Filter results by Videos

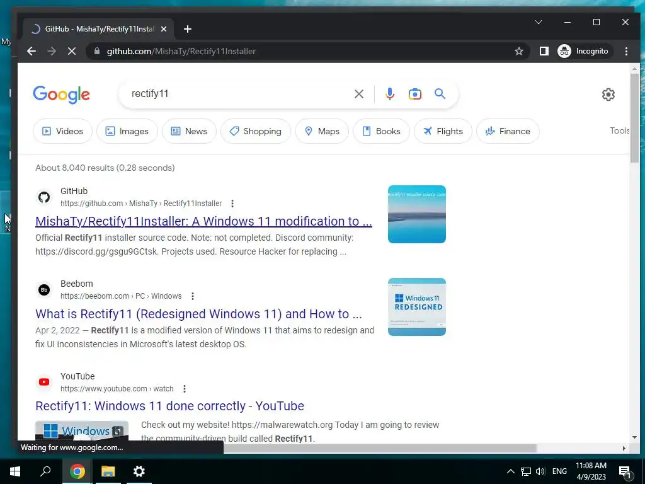click(62, 131)
